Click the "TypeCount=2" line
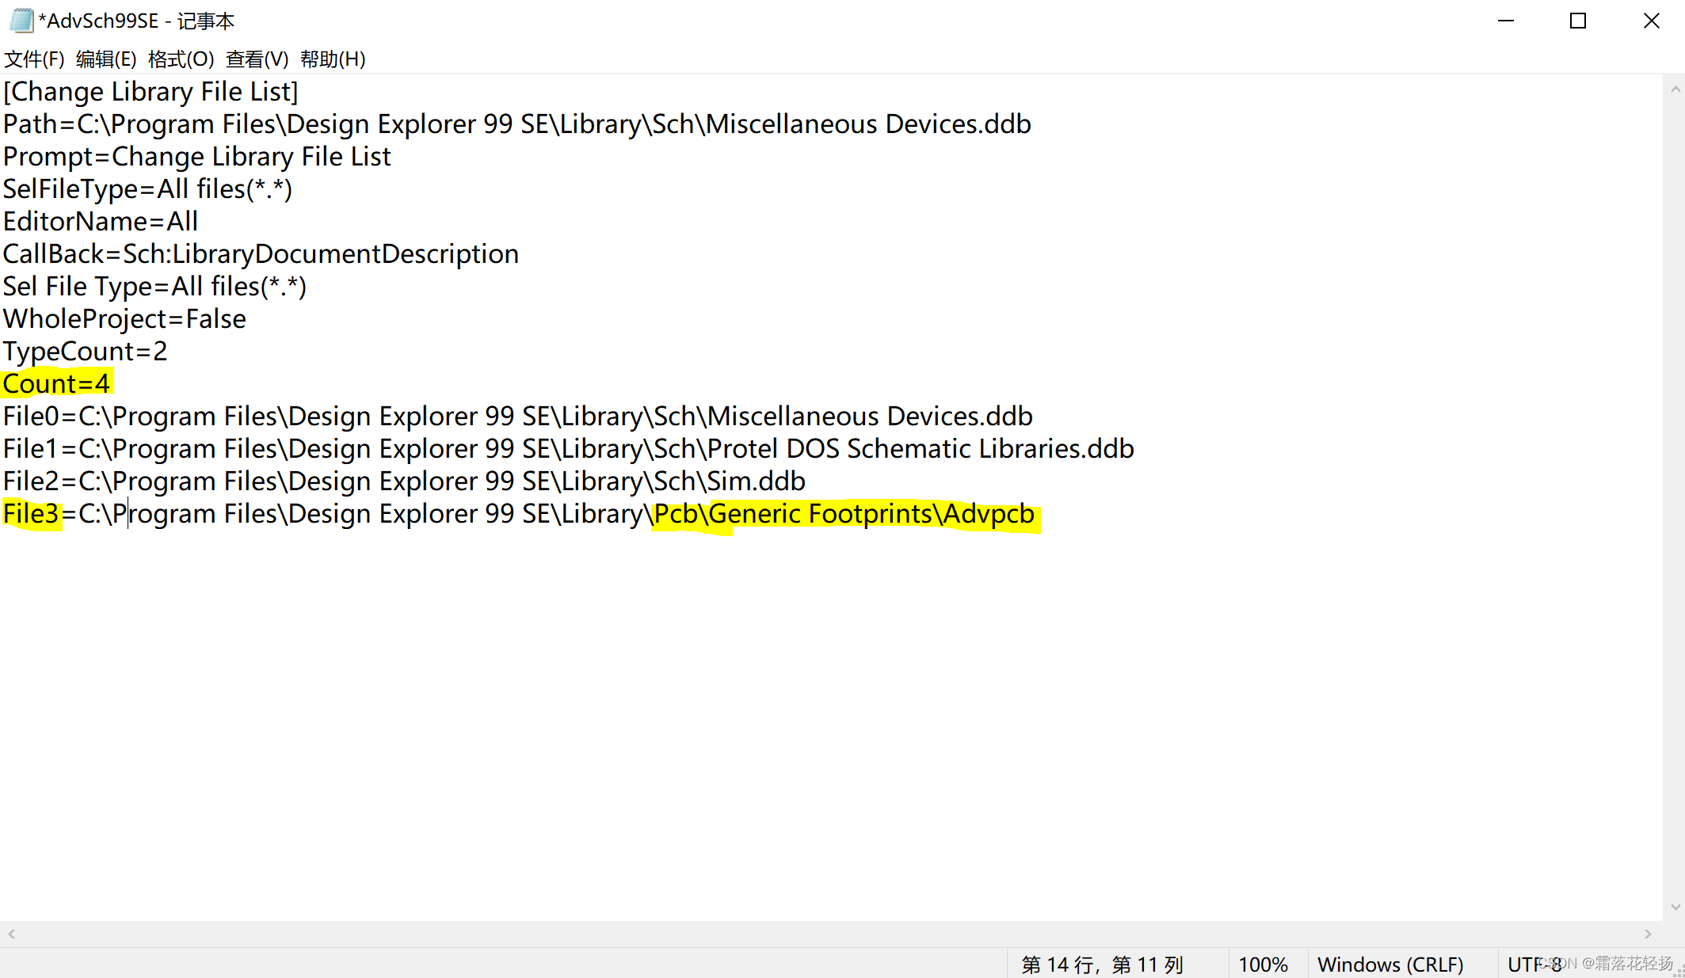The width and height of the screenshot is (1685, 978). 85,352
